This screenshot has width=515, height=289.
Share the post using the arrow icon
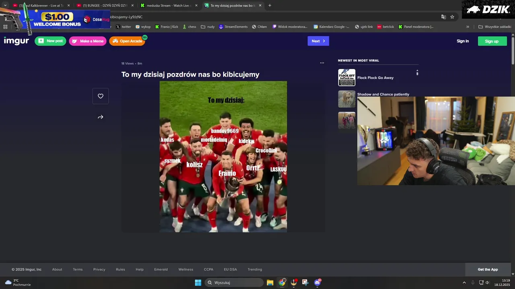point(101,117)
